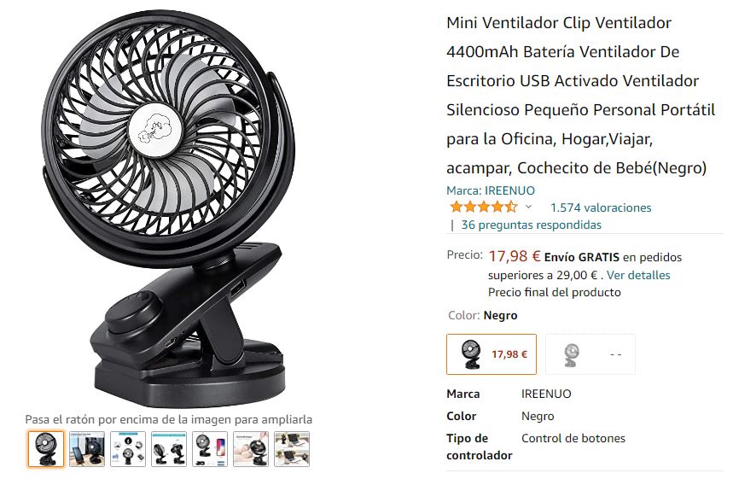Screen dimensions: 733x479
Task: Visit the Marca: IREENUO brand link
Action: [491, 190]
